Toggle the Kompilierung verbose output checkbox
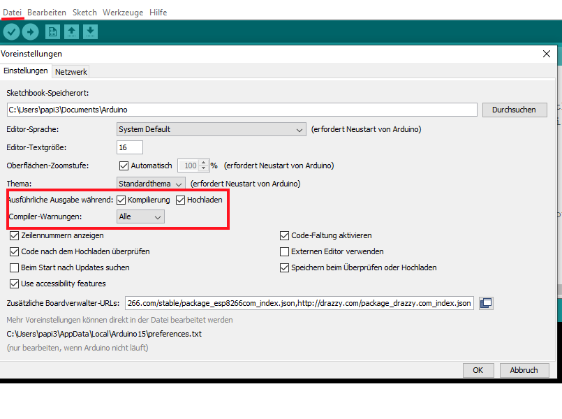 click(121, 200)
